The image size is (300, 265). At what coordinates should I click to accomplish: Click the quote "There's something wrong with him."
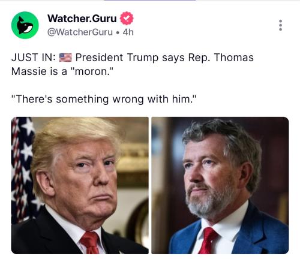point(104,100)
